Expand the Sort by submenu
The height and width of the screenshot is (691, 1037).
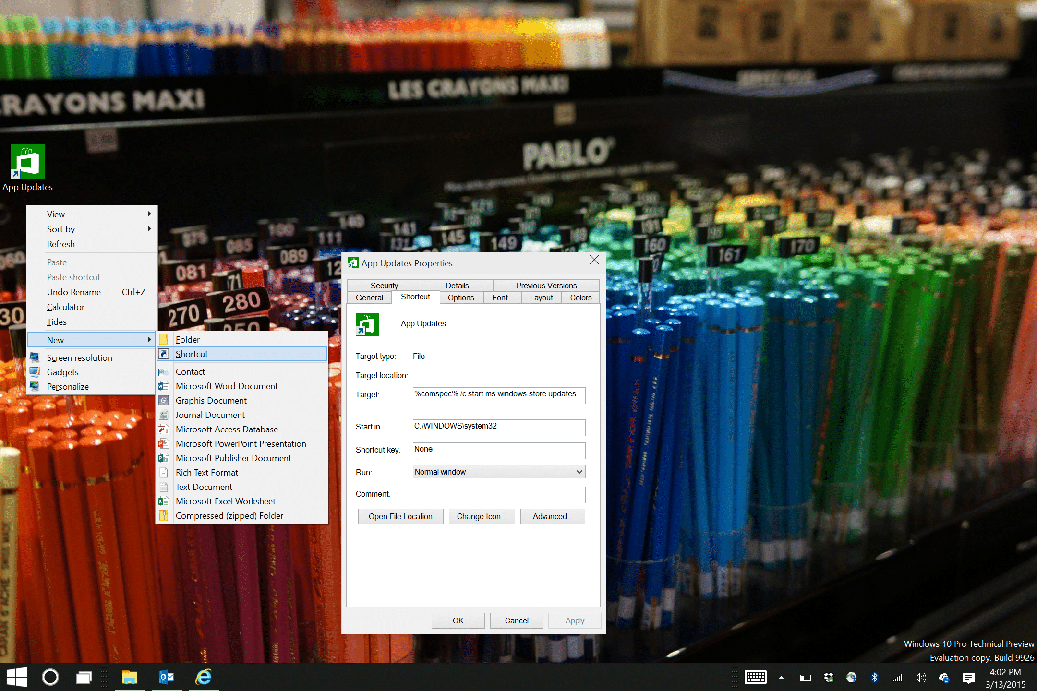point(92,229)
